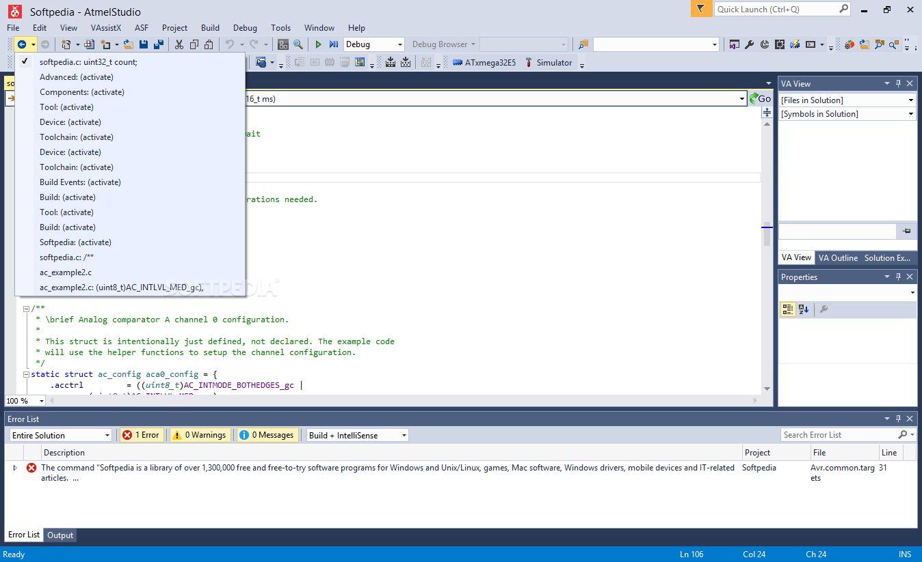Click the Paste clipboard icon

pyautogui.click(x=209, y=44)
